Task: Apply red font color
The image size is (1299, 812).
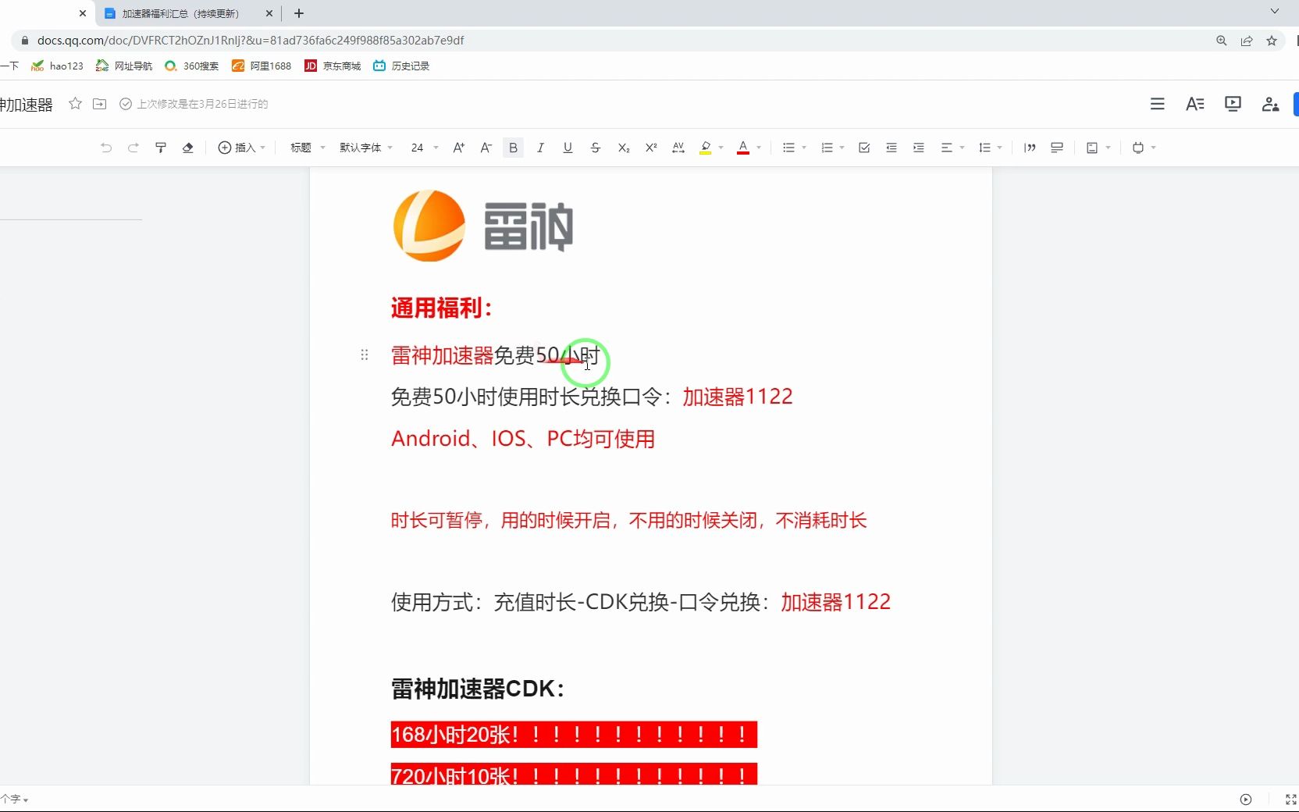Action: (x=743, y=148)
